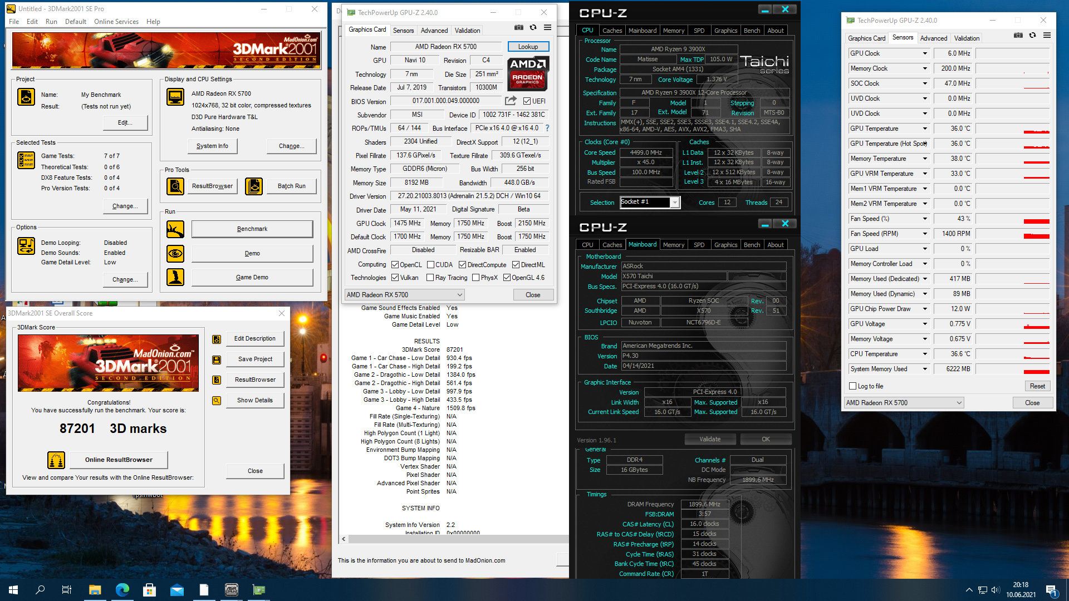Click the ResultBrowser icon in score window
1069x601 pixels.
click(217, 380)
